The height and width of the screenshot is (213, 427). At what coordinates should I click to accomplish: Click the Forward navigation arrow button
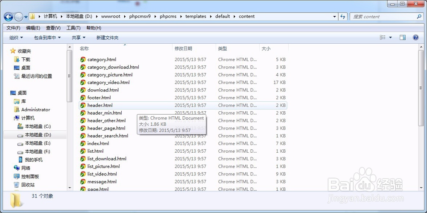(18, 17)
